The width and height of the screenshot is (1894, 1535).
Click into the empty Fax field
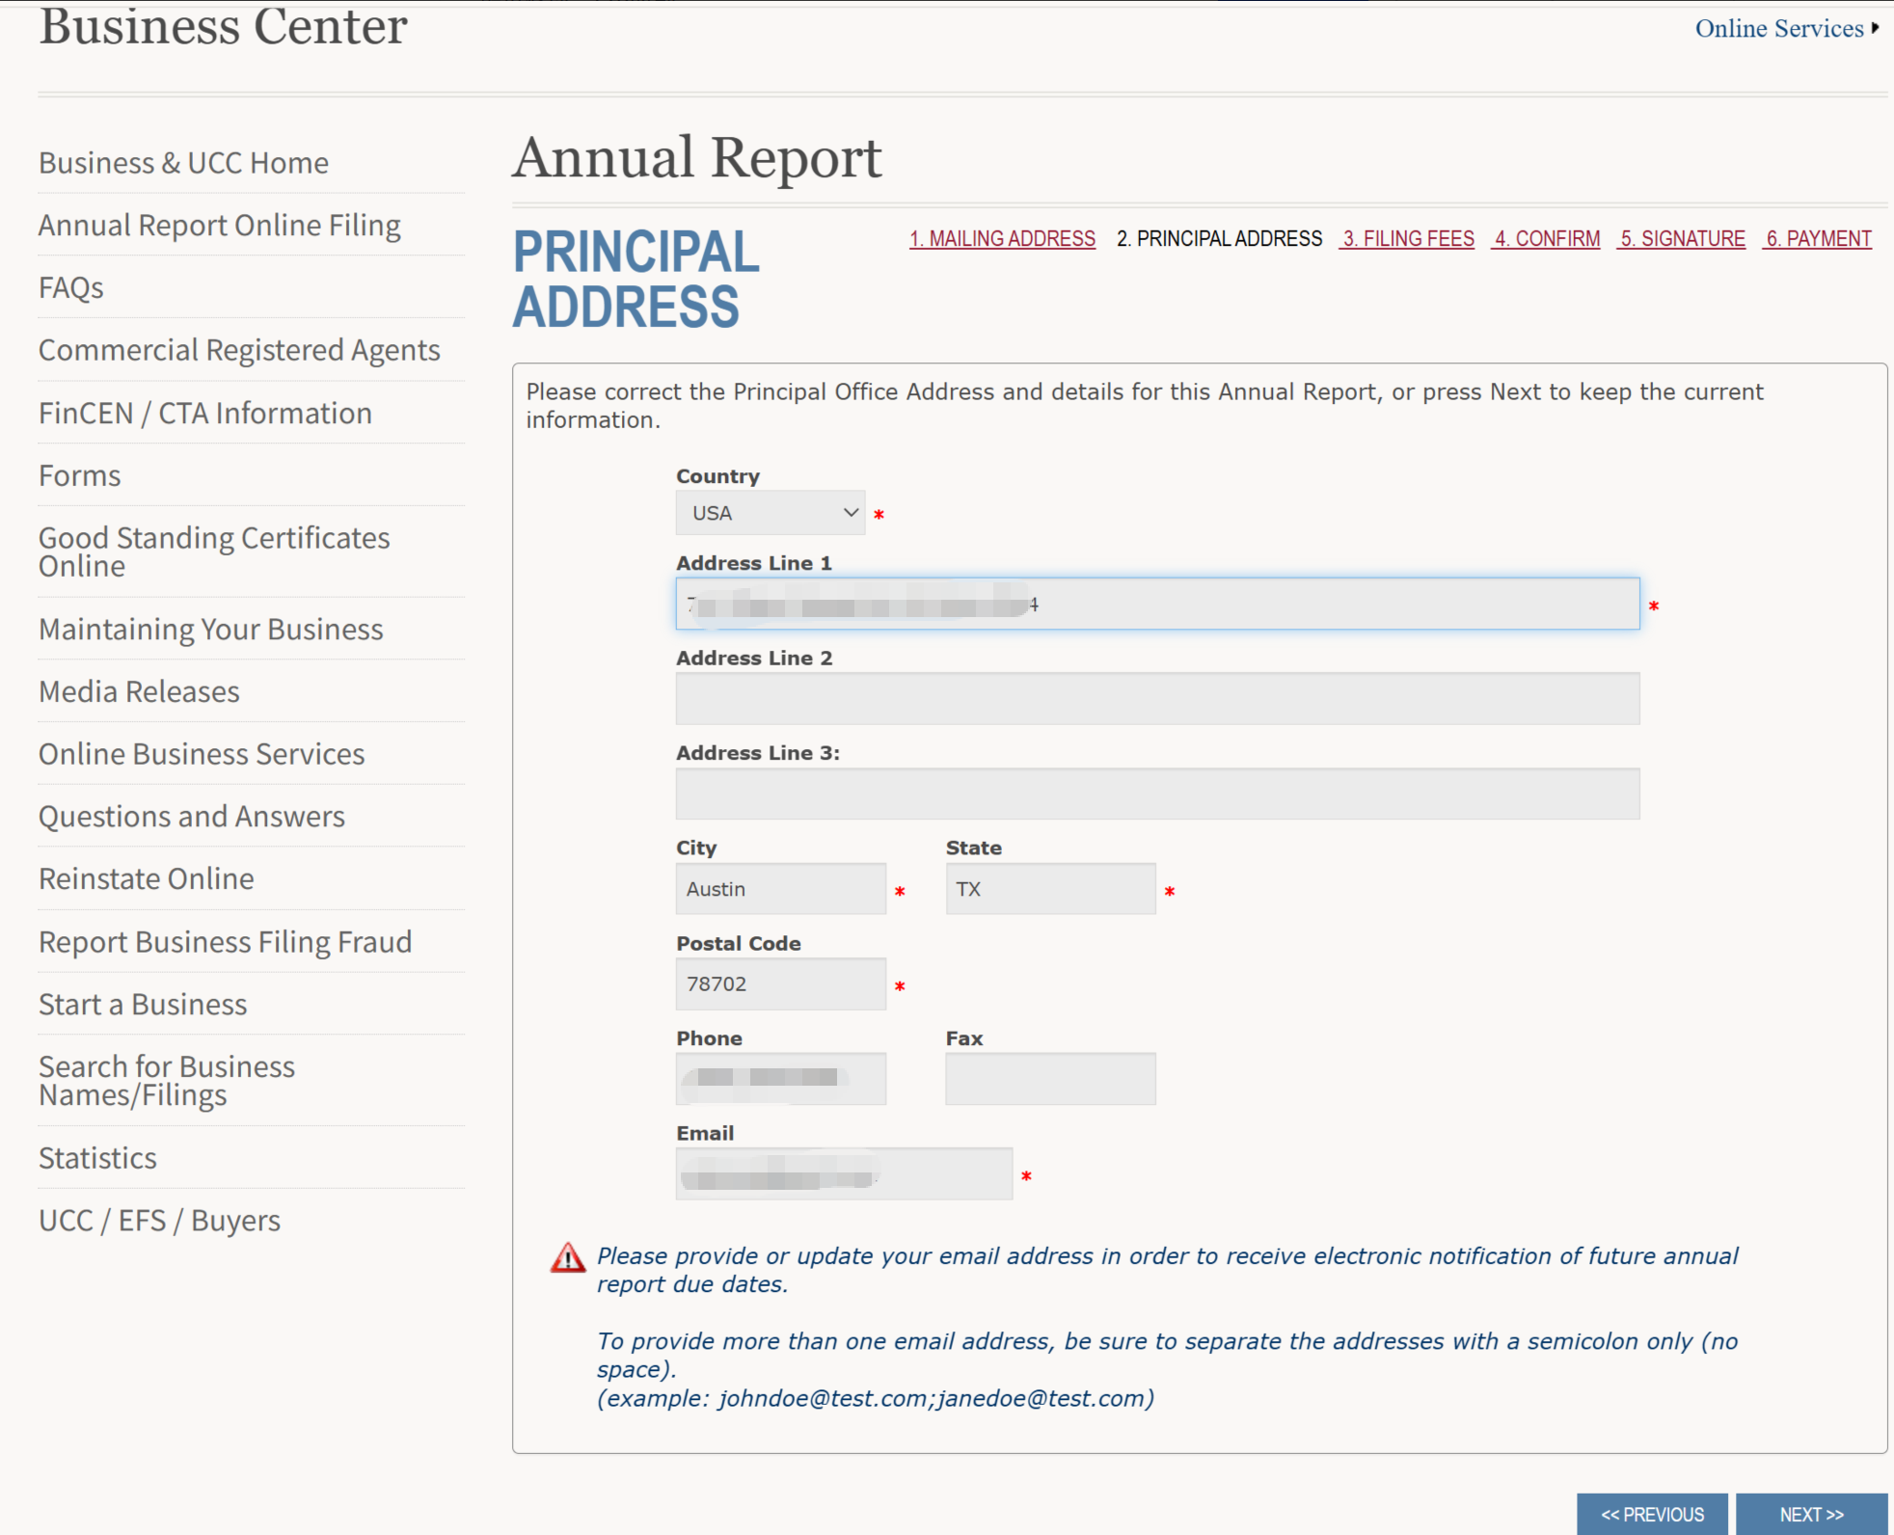coord(1050,1078)
